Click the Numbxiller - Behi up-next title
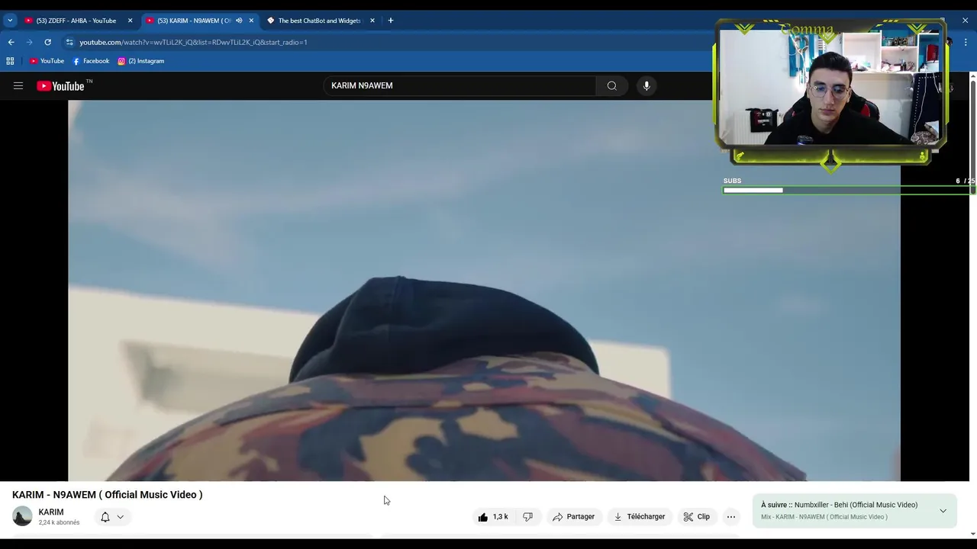Viewport: 977px width, 549px height. pyautogui.click(x=856, y=505)
